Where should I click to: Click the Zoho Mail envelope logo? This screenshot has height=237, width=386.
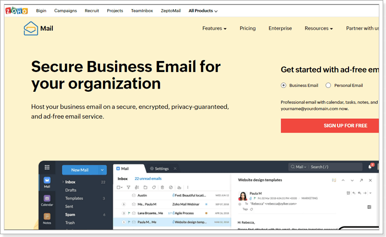click(31, 29)
